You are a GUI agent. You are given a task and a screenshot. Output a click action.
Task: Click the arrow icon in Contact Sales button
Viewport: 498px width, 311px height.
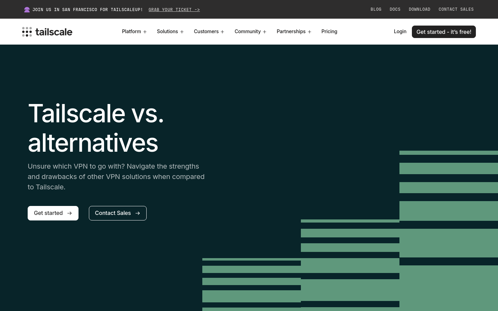point(138,213)
